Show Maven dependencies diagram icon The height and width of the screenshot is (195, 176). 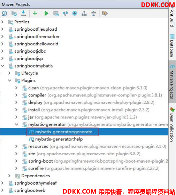[84, 13]
